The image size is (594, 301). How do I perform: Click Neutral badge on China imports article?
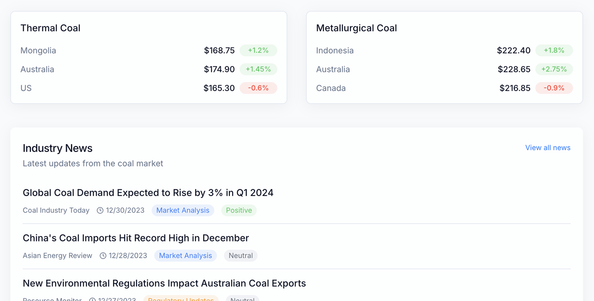[241, 256]
